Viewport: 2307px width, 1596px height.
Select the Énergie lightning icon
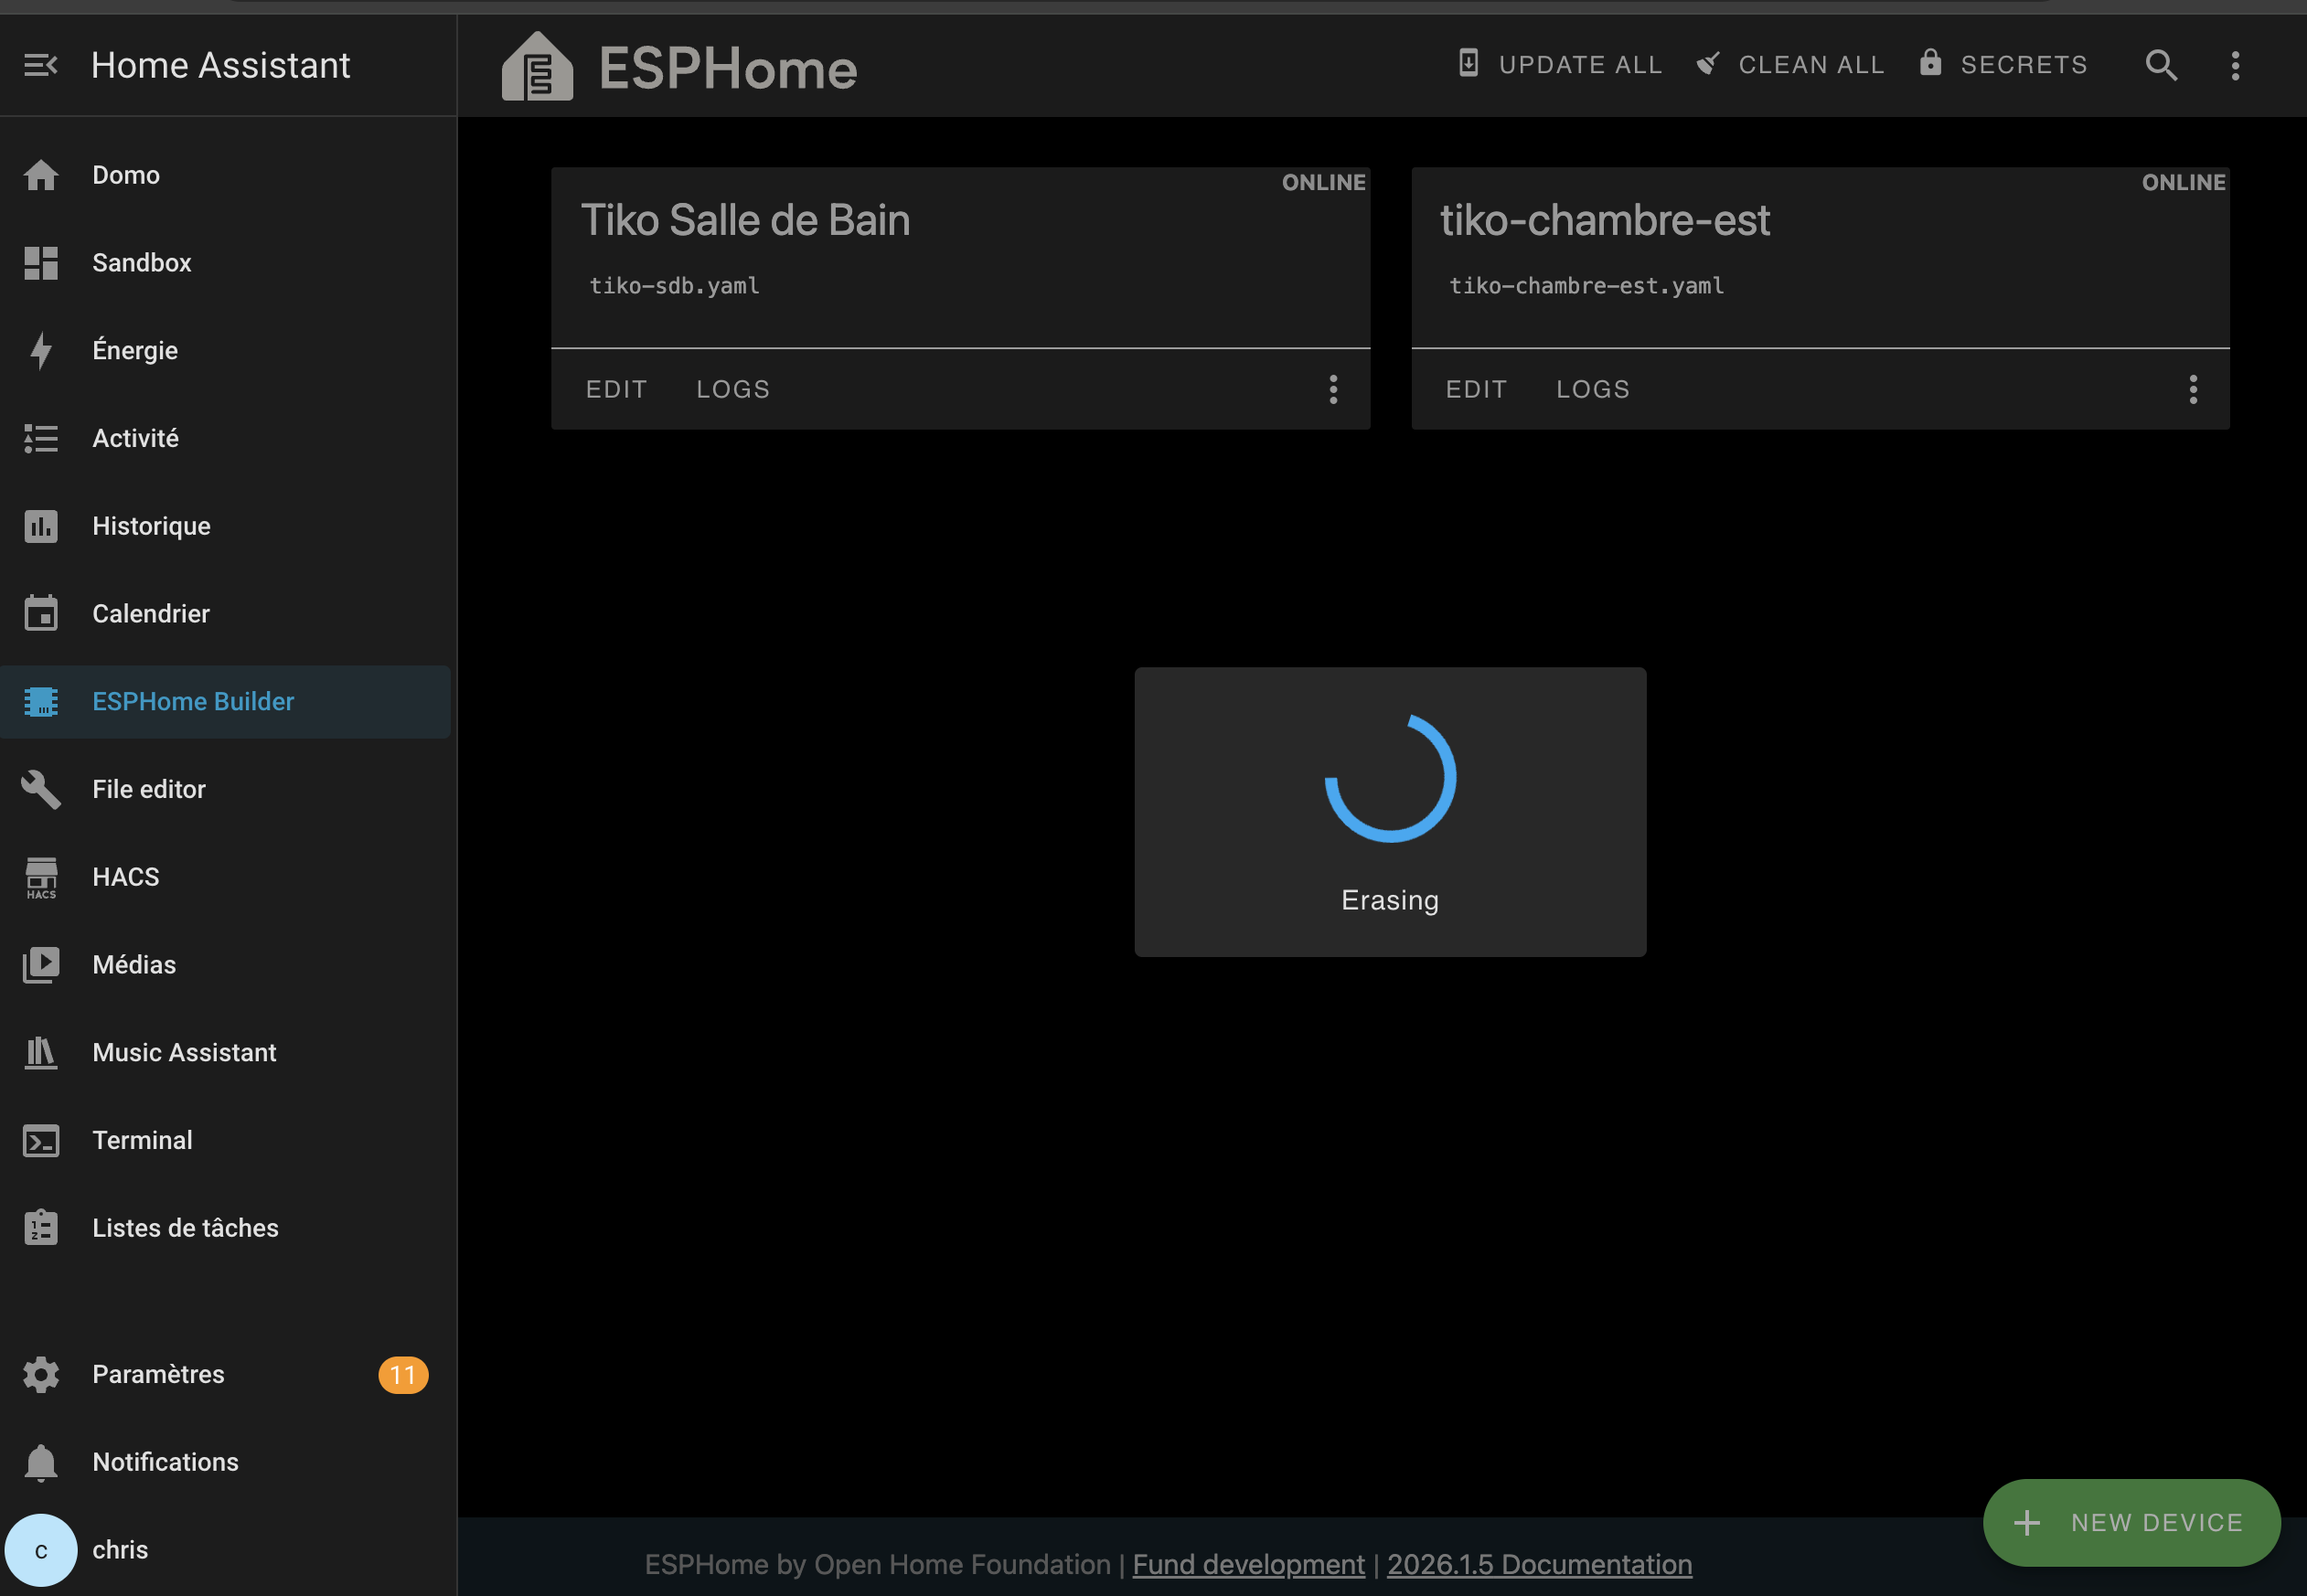coord(41,350)
